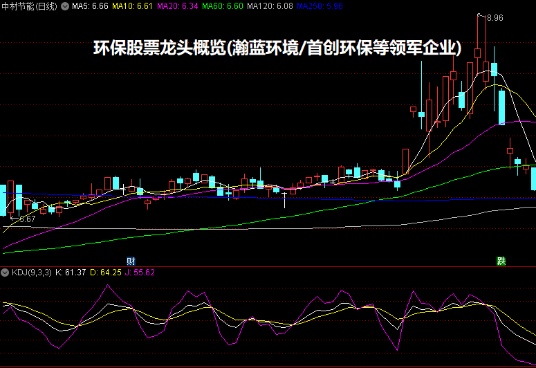
Task: Click the KDJ(9,3,3) indicator name
Action: tap(31, 273)
